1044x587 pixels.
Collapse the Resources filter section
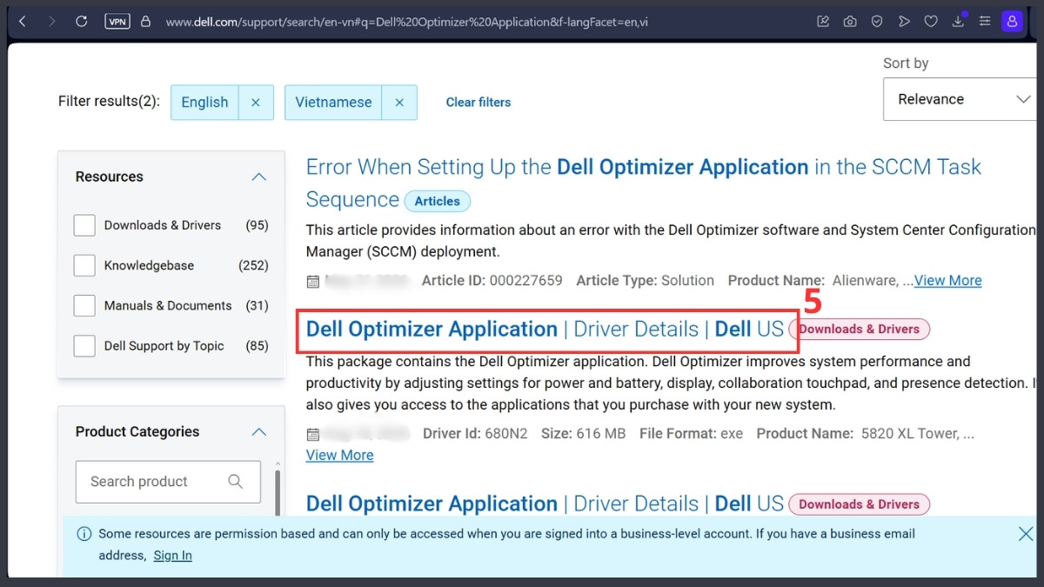258,177
